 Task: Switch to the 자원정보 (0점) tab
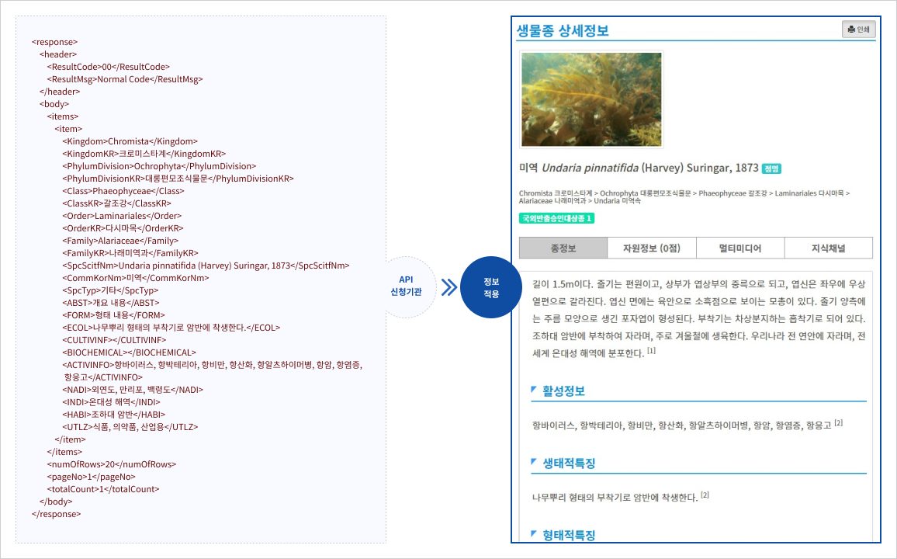point(652,248)
